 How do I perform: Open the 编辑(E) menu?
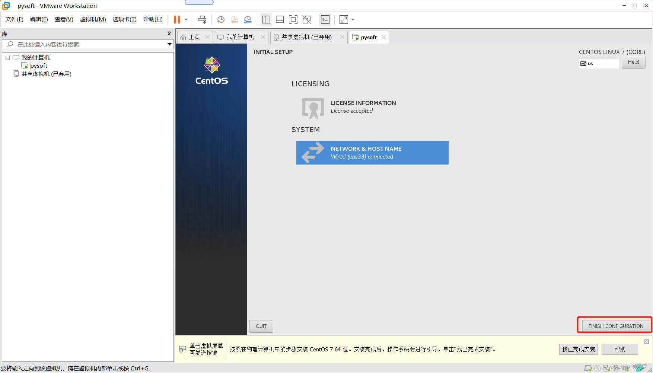pyautogui.click(x=39, y=19)
